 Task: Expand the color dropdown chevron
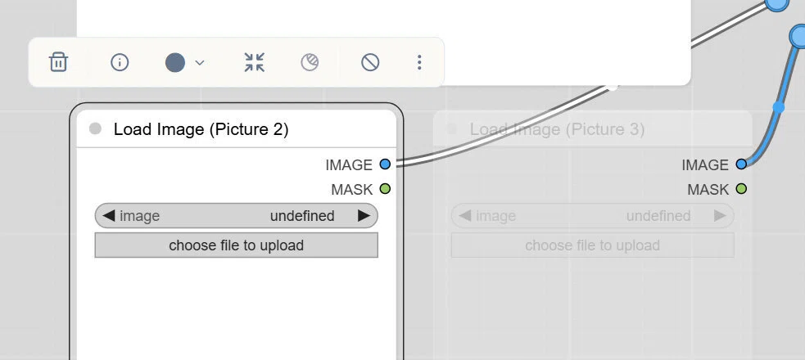coord(200,62)
